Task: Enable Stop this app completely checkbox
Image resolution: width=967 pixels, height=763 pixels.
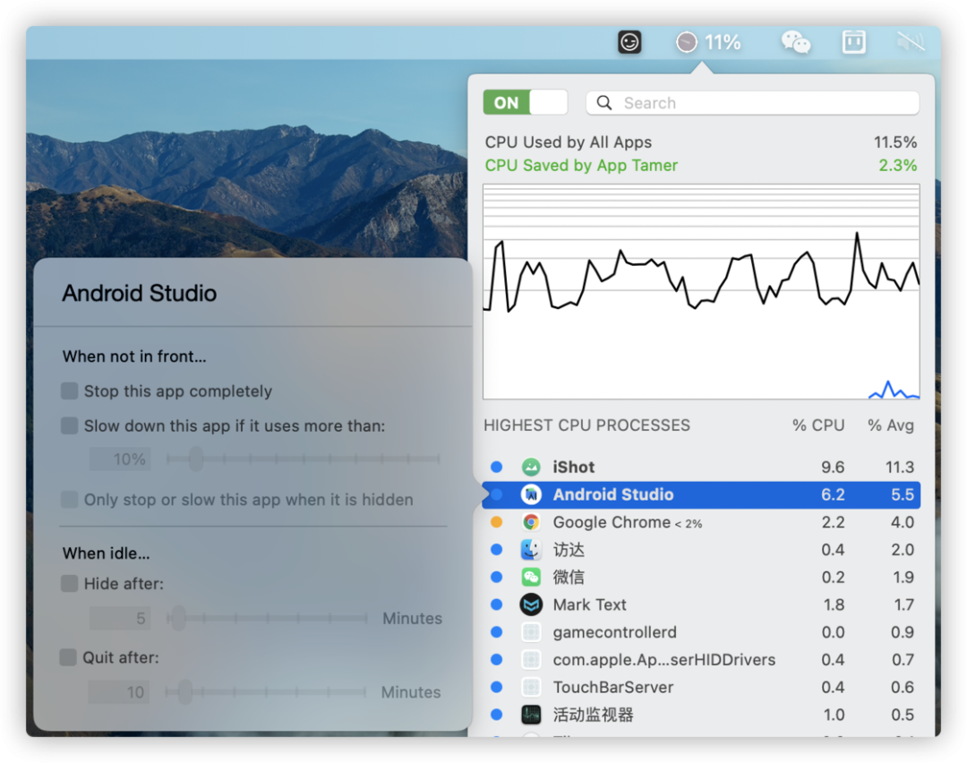Action: click(x=70, y=391)
